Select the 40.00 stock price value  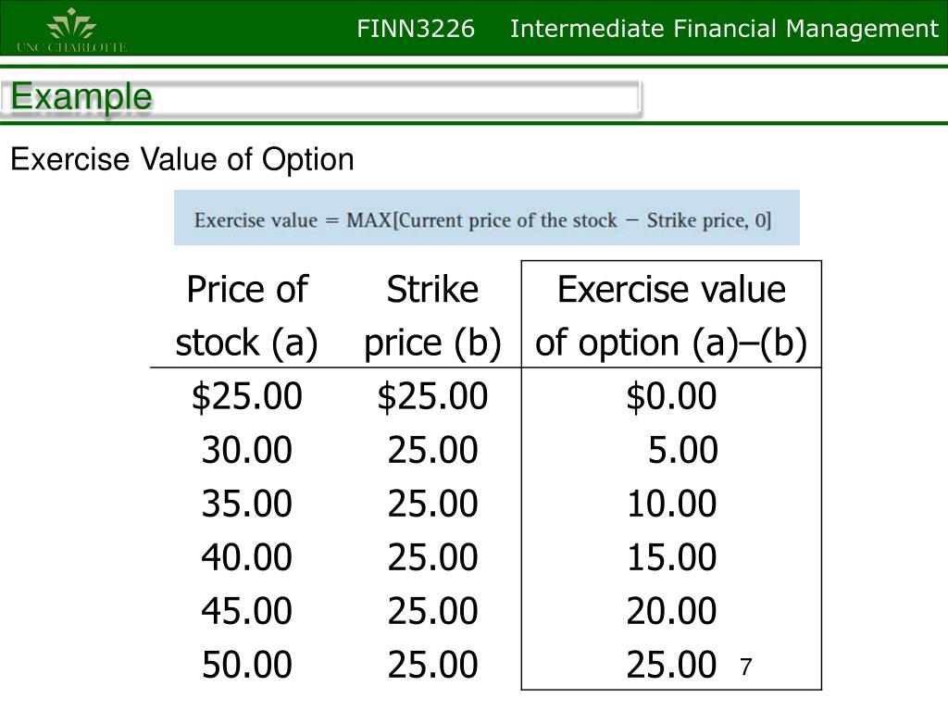click(246, 556)
